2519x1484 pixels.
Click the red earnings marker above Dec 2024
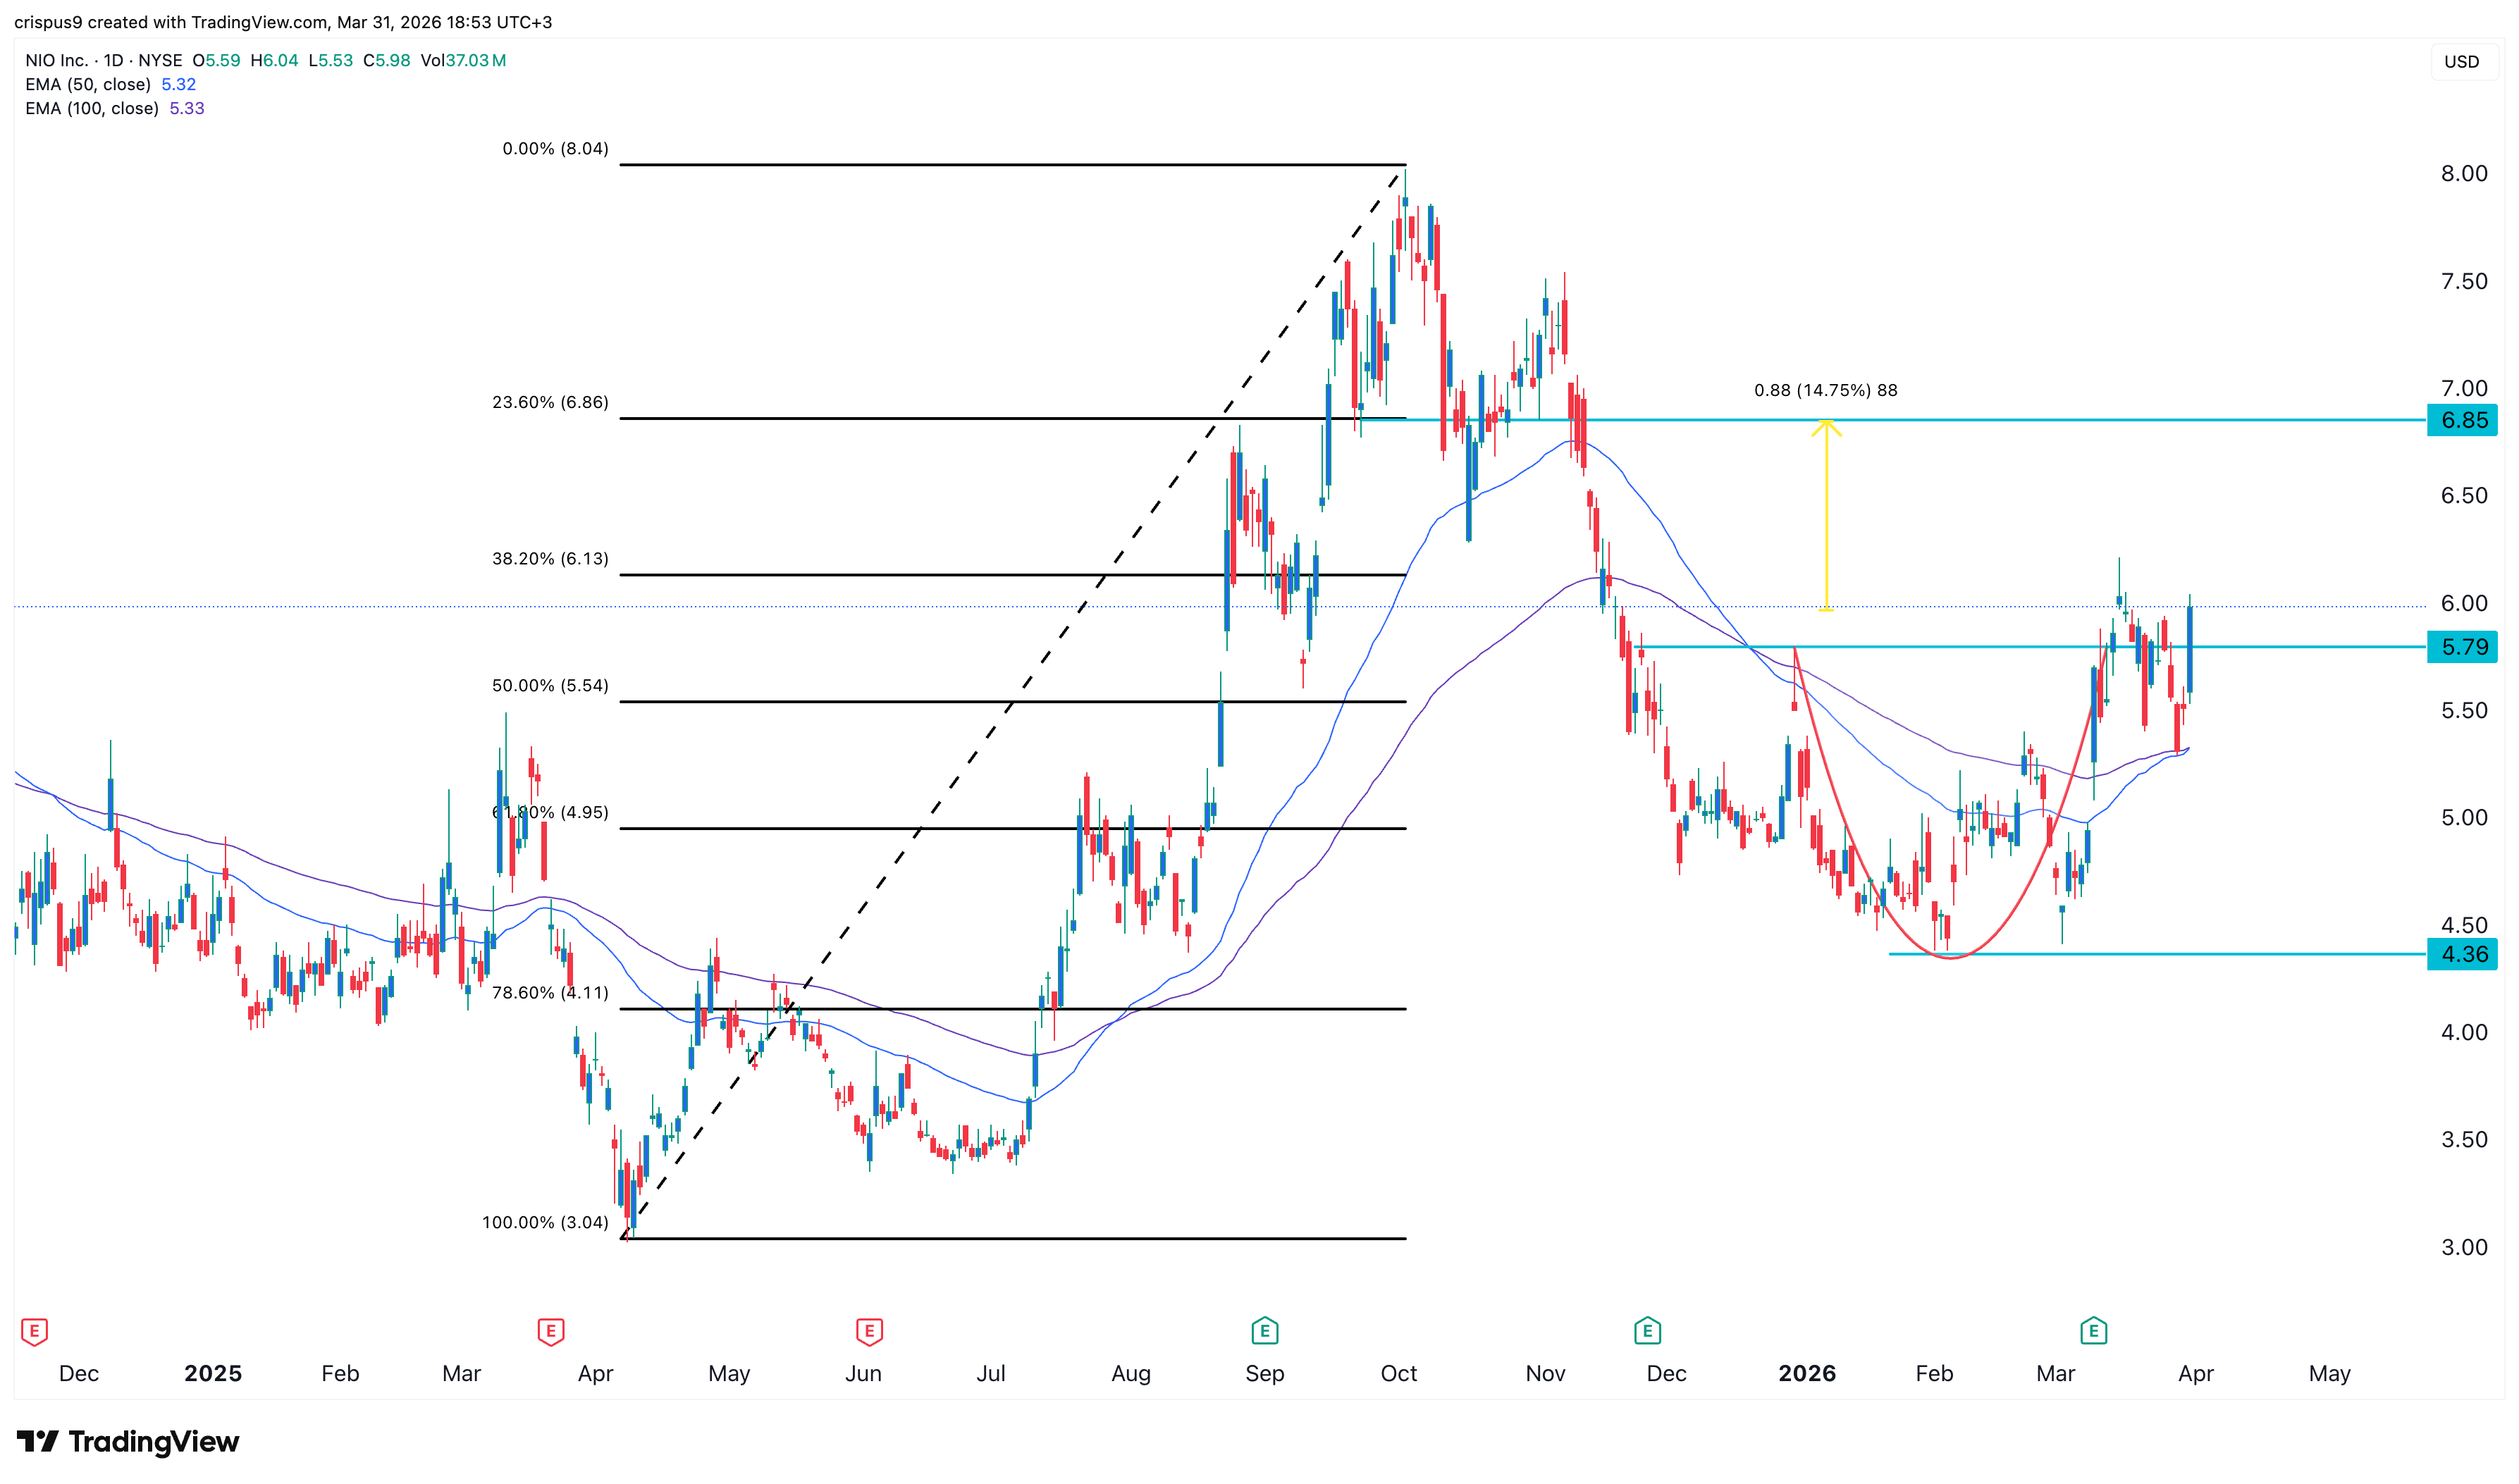click(34, 1331)
